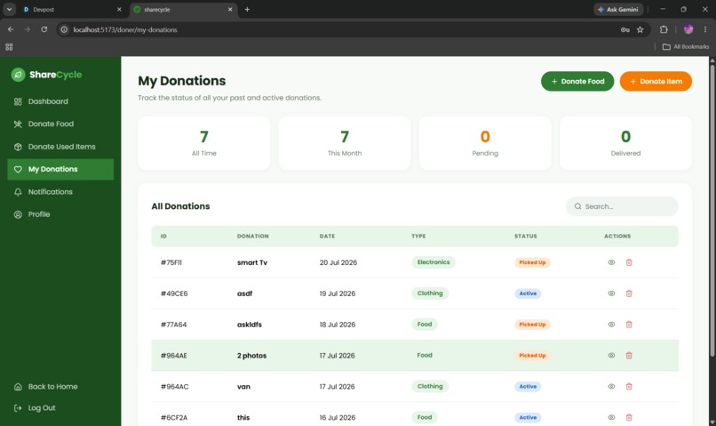Click the Electronics type badge
Image resolution: width=716 pixels, height=426 pixels.
click(434, 262)
